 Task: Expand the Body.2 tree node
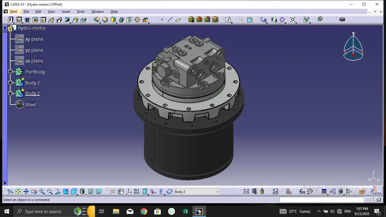[x=10, y=83]
